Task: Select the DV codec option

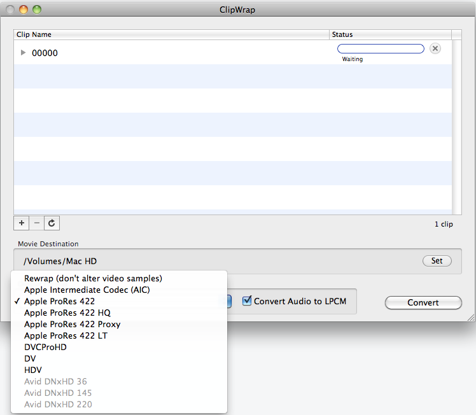Action: coord(119,358)
